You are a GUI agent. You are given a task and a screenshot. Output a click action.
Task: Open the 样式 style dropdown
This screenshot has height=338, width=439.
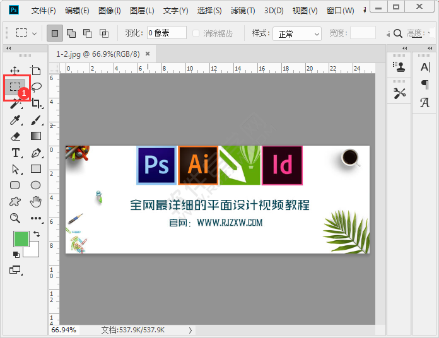coord(299,34)
